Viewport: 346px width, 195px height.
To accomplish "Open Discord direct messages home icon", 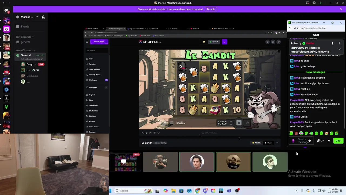I will (6, 10).
